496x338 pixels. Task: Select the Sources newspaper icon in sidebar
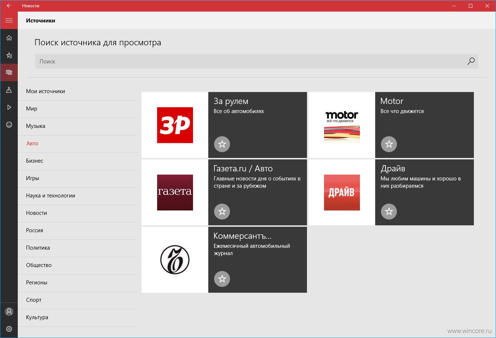coord(9,72)
